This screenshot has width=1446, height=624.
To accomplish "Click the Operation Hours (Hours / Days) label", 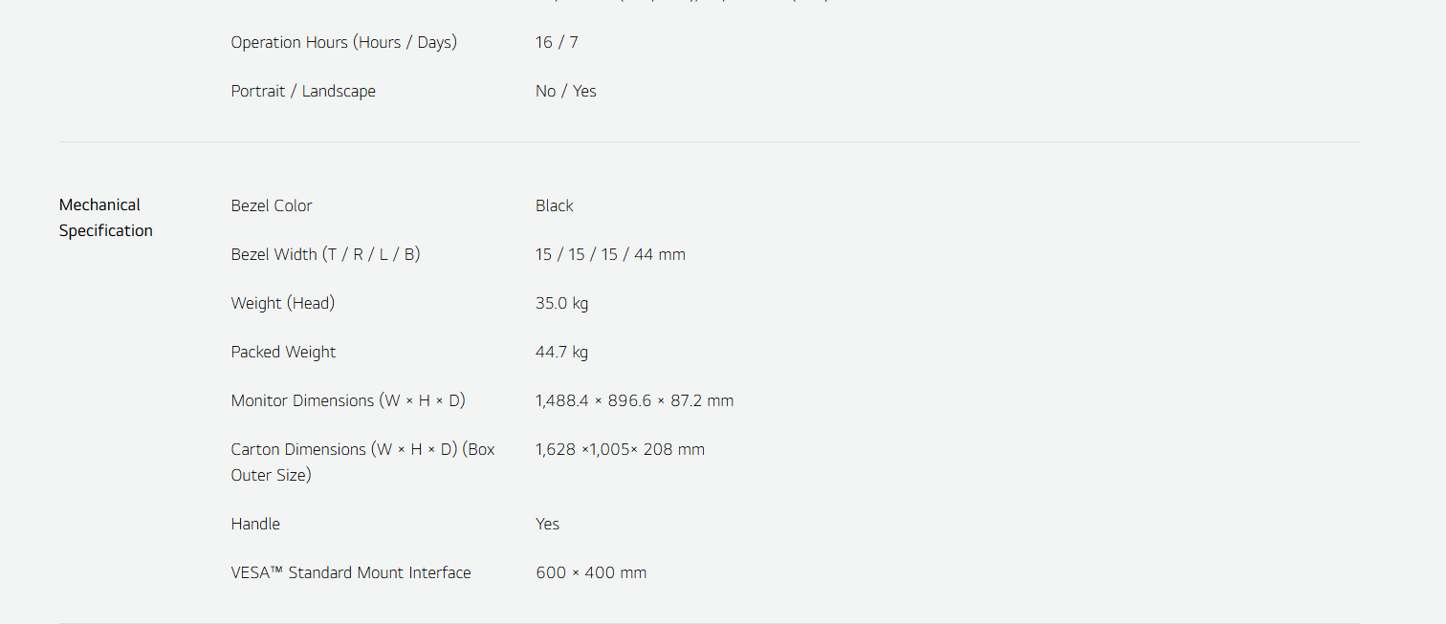I will click(343, 43).
